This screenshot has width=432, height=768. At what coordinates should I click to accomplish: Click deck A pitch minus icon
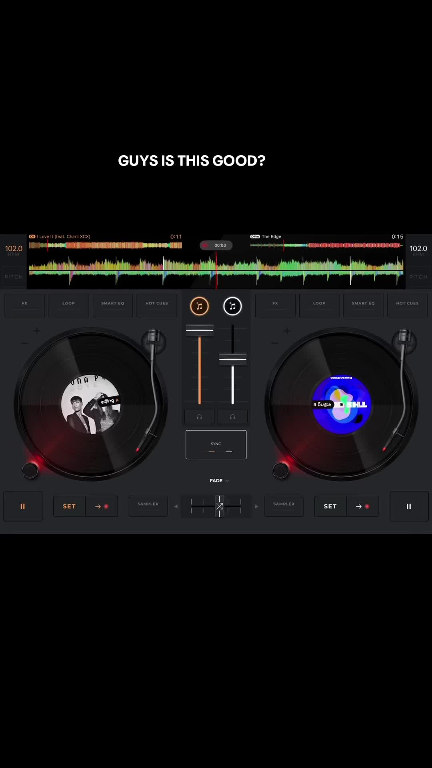(x=24, y=343)
